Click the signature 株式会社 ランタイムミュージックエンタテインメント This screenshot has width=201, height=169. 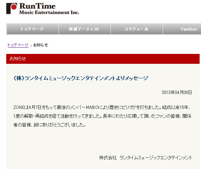[145, 158]
